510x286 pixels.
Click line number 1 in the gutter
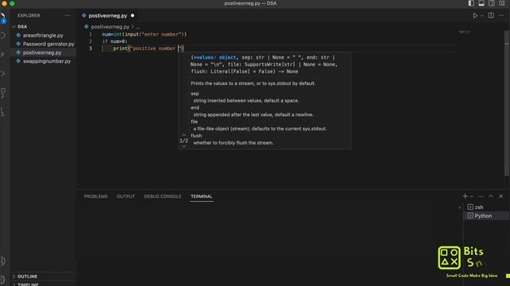pyautogui.click(x=90, y=34)
